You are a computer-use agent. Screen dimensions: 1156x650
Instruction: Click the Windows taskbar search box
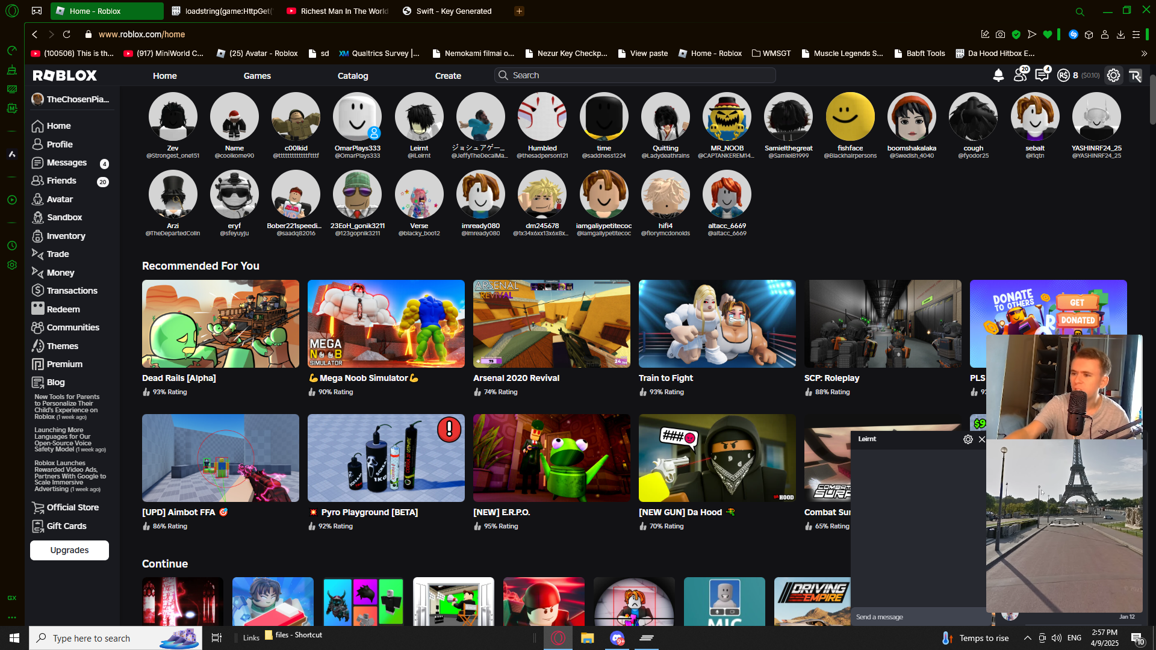116,638
